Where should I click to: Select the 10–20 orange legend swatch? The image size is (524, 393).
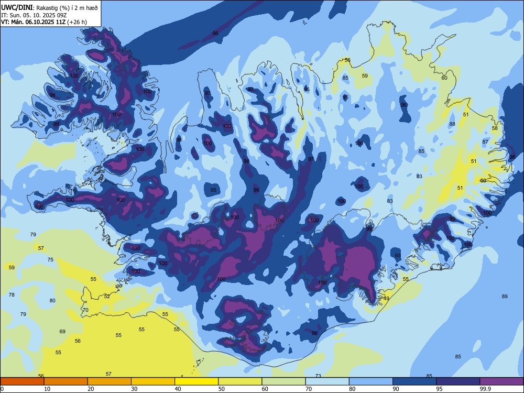(x=66, y=381)
